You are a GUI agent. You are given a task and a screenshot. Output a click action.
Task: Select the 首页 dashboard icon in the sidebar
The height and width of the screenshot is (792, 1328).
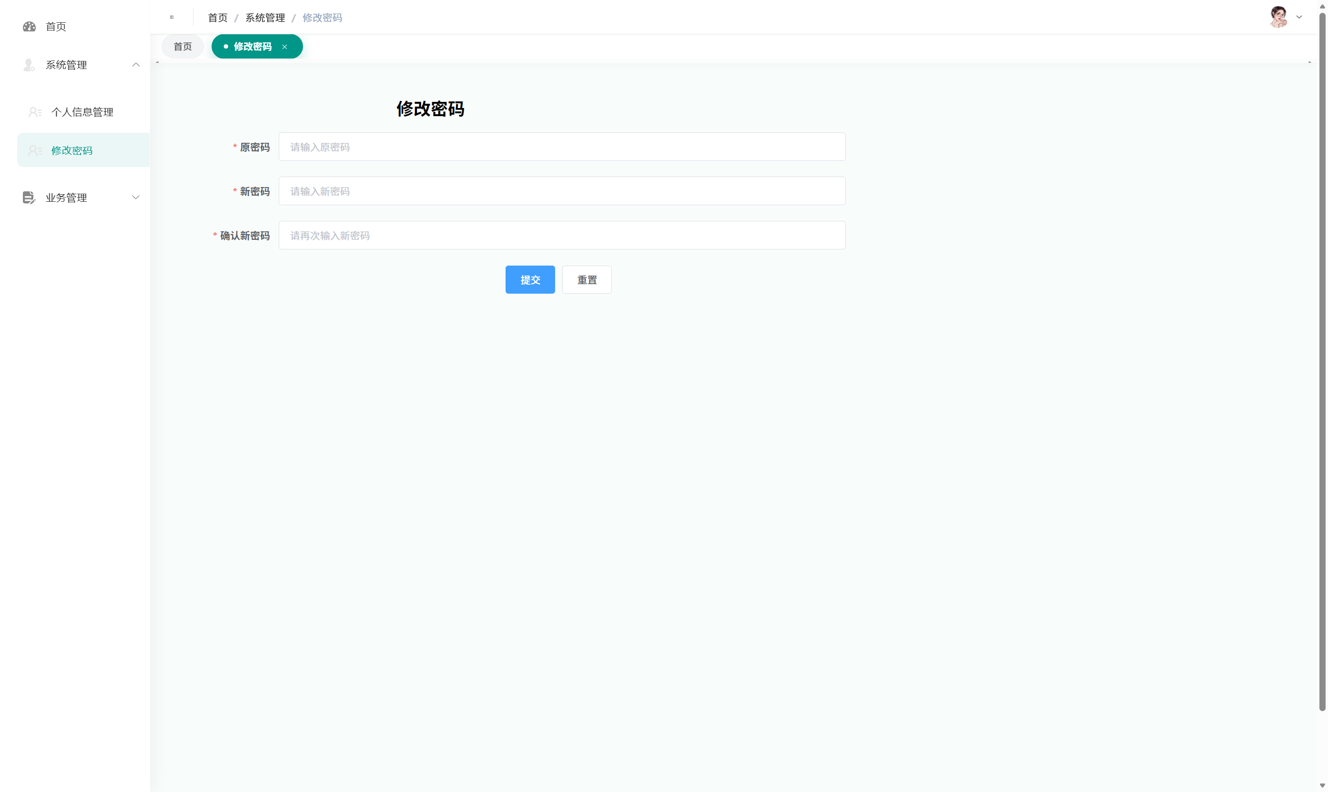coord(29,26)
